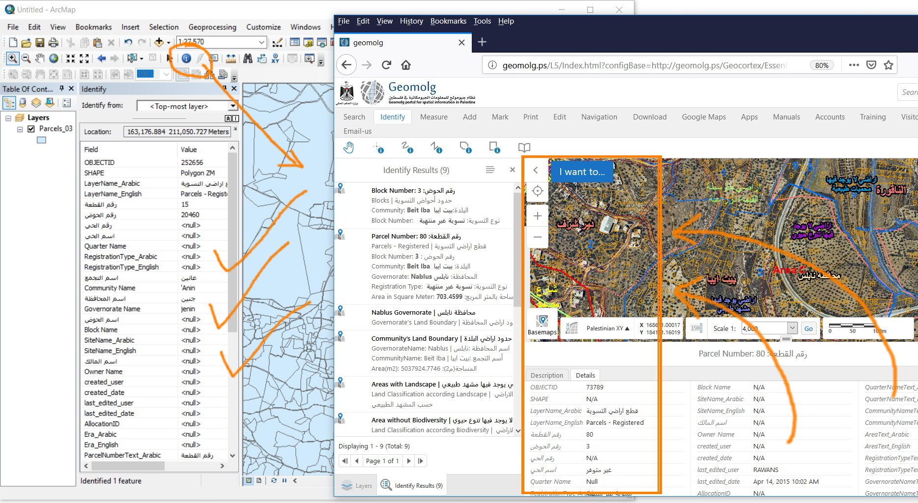Open the Identify from dropdown

pos(233,106)
